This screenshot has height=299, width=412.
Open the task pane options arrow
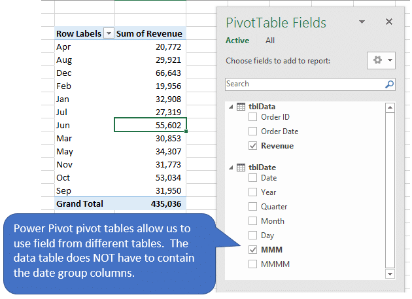(362, 22)
